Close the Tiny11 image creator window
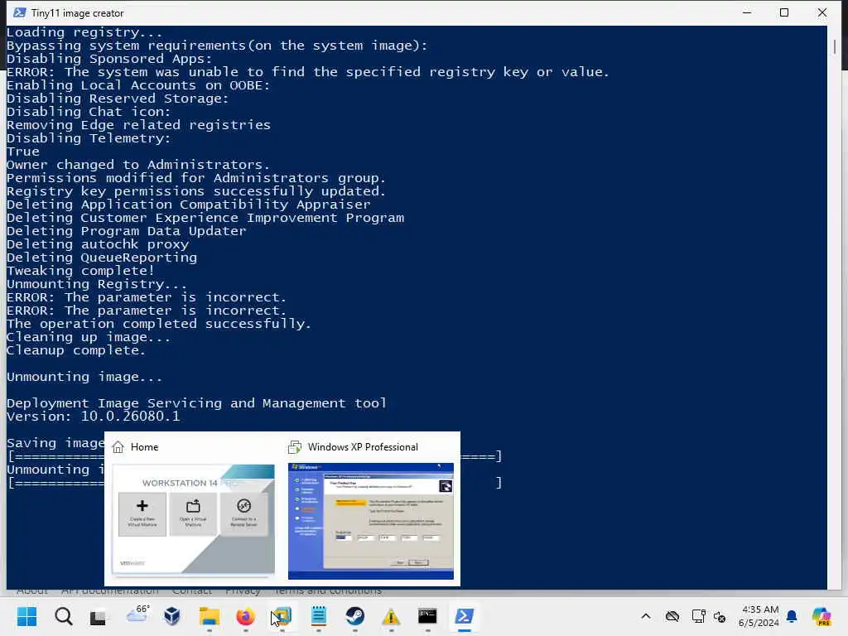This screenshot has height=636, width=848. 822,12
